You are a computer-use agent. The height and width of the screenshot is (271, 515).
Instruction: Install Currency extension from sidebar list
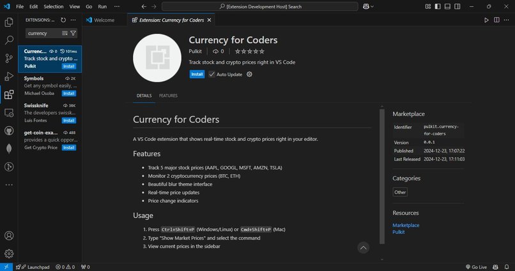pyautogui.click(x=69, y=66)
